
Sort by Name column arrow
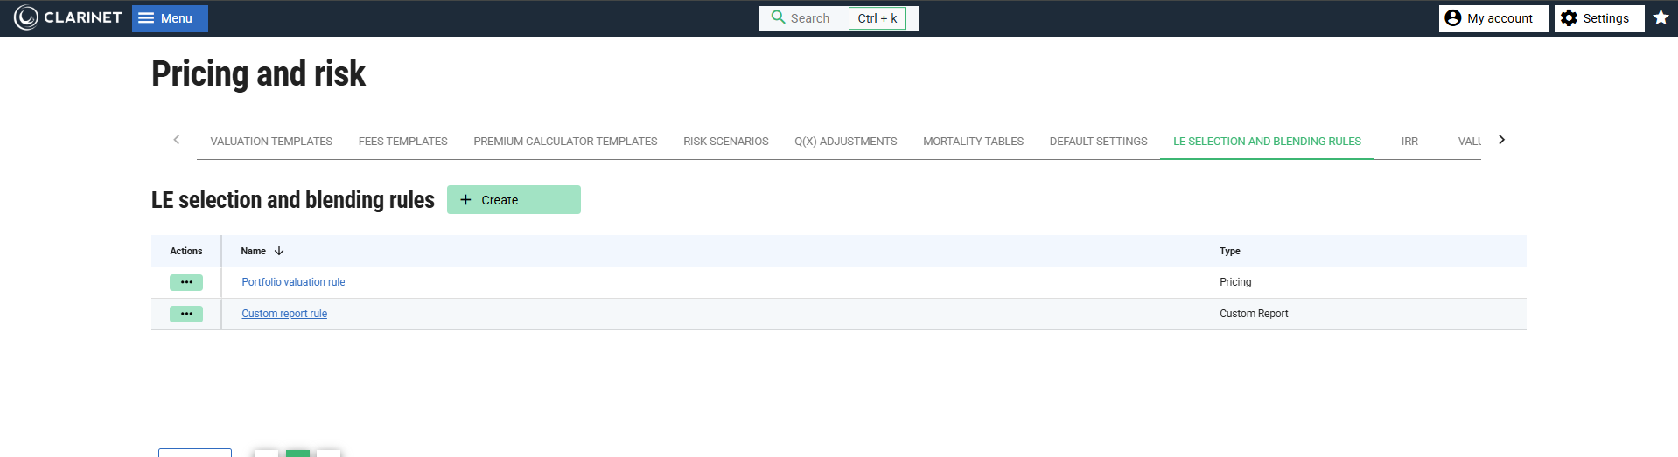pos(279,251)
